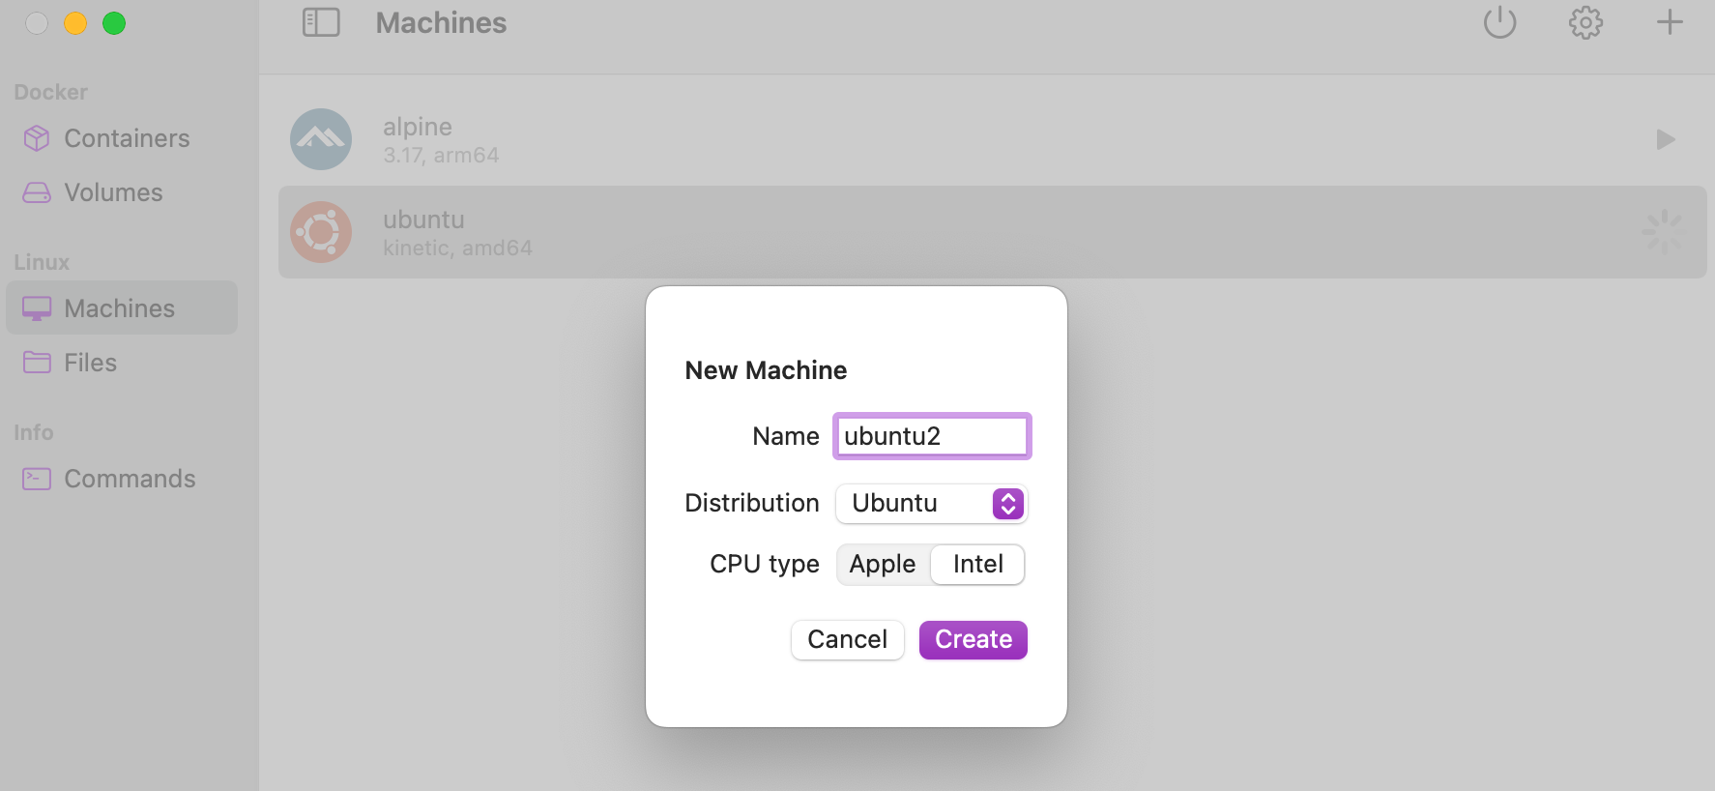Viewport: 1715px width, 791px height.
Task: Select Intel CPU type
Action: click(x=977, y=564)
